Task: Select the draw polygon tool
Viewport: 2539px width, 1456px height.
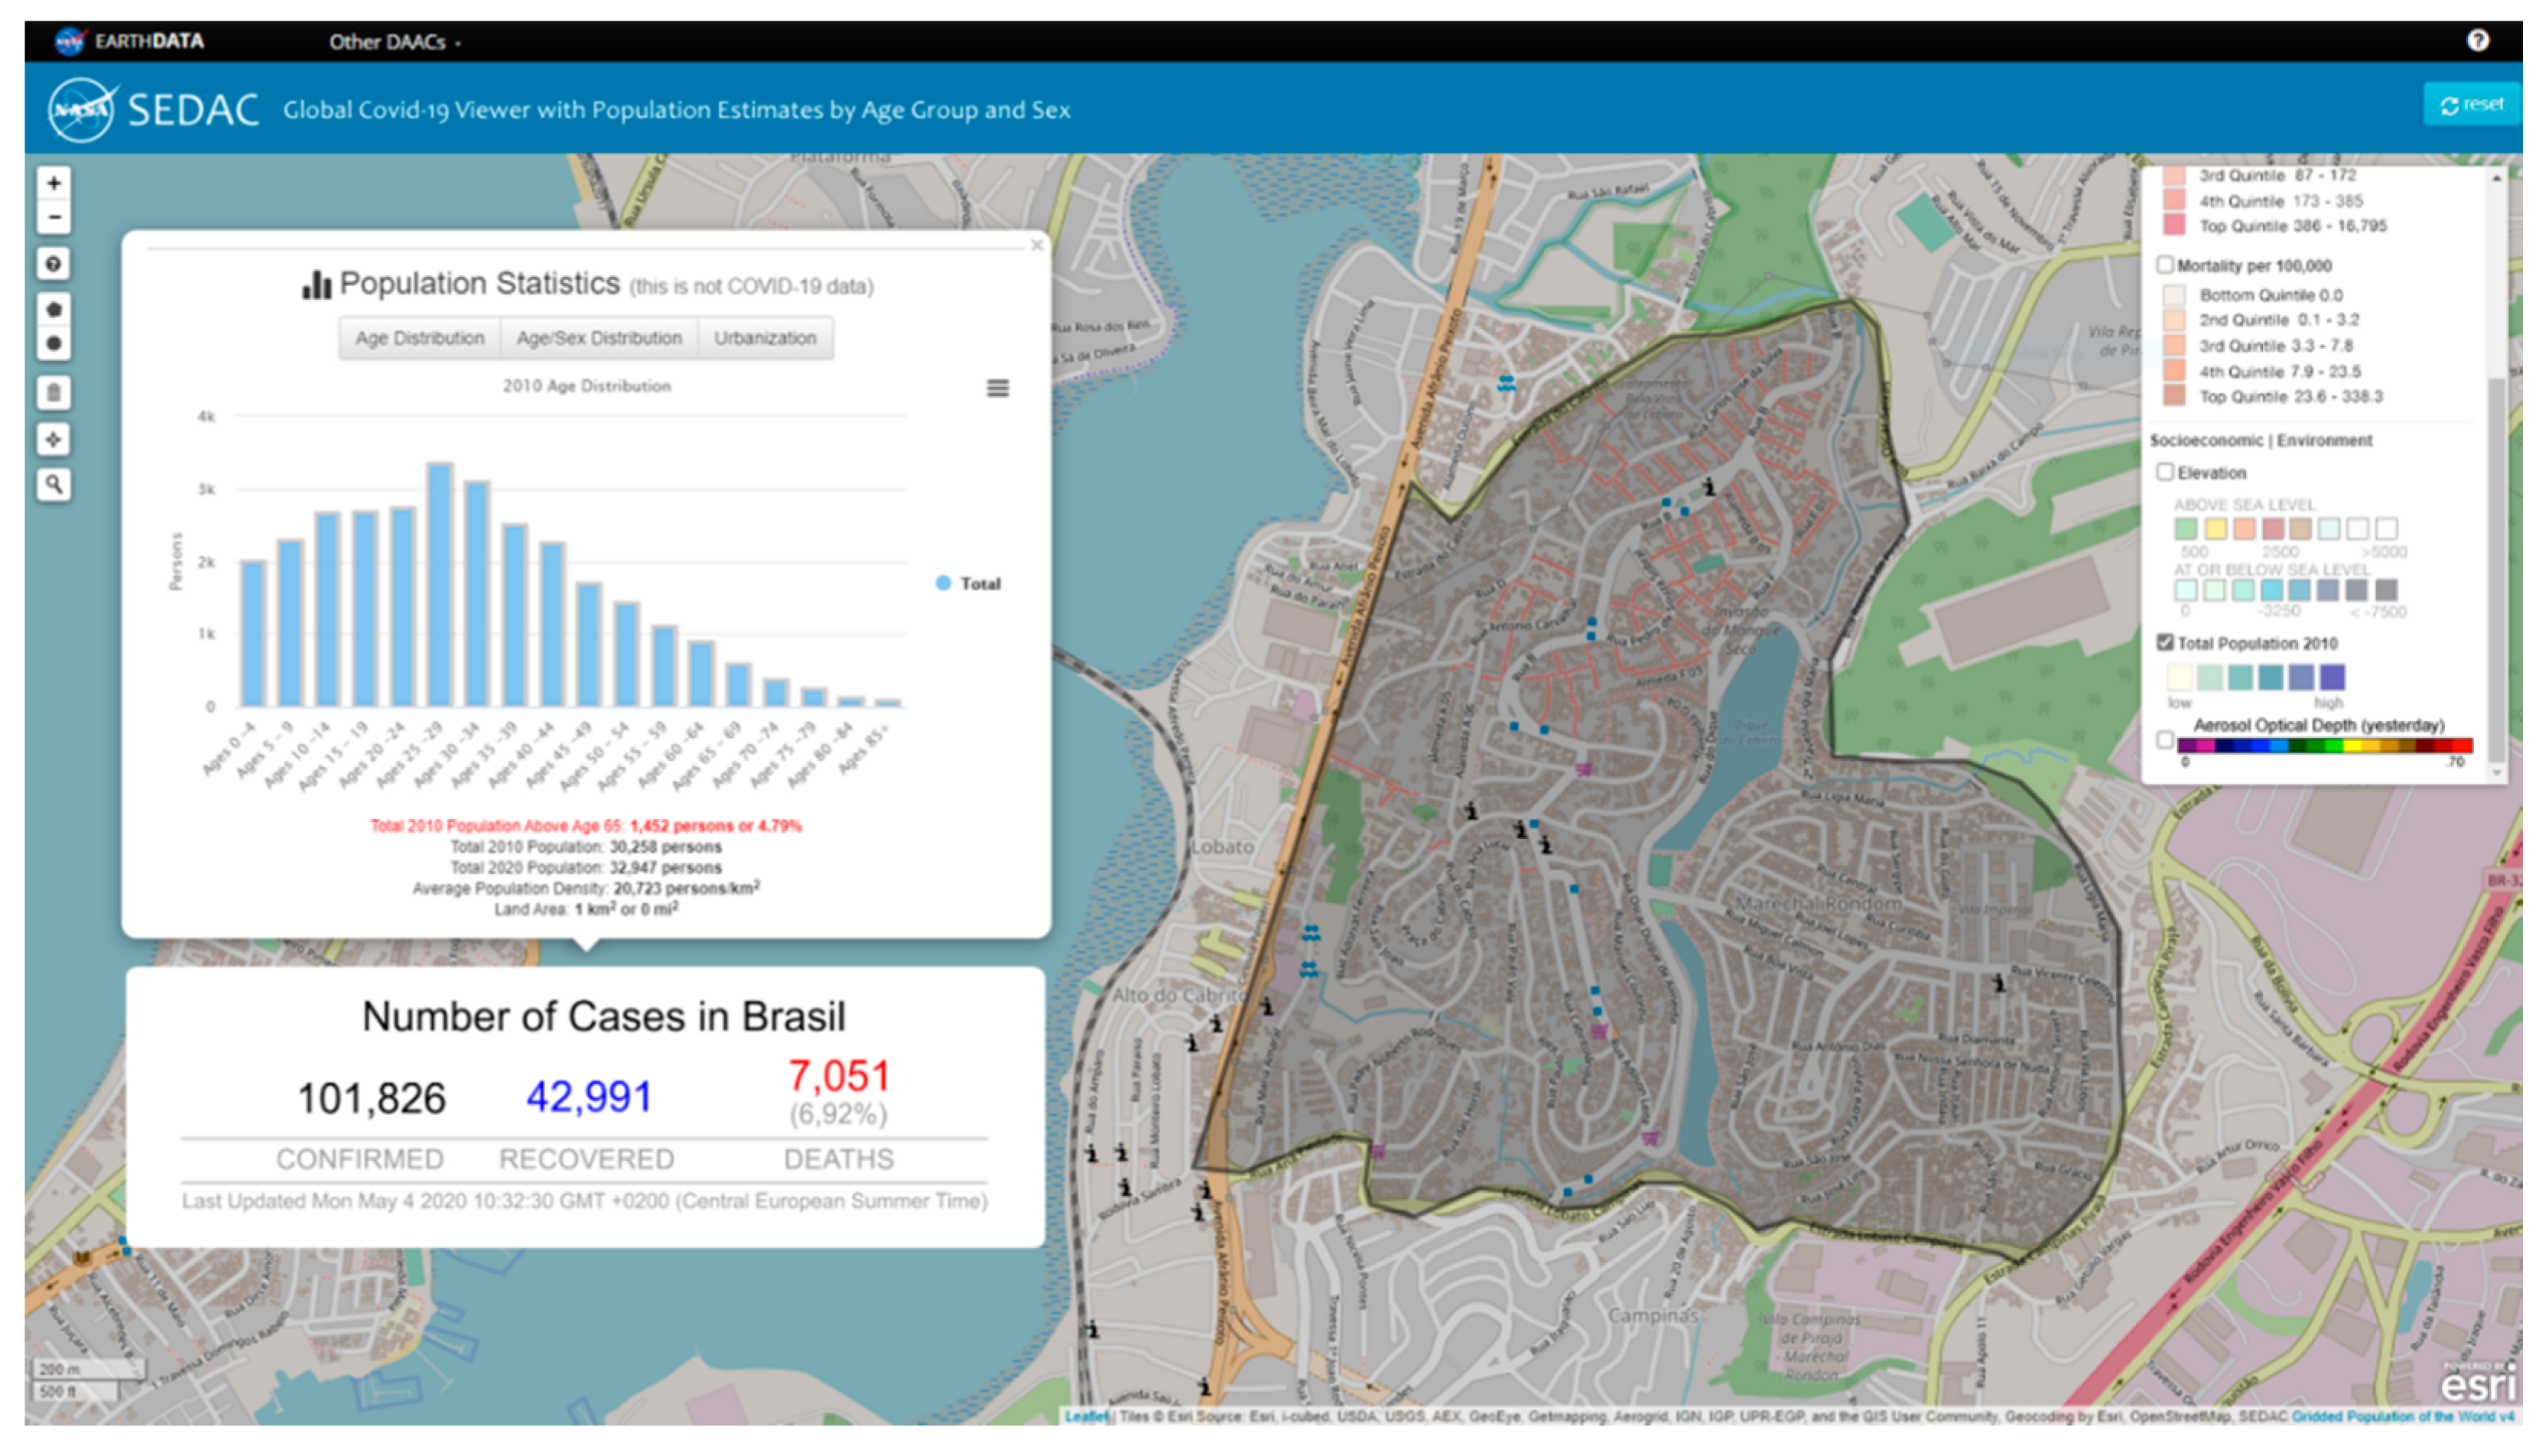Action: pyautogui.click(x=54, y=310)
